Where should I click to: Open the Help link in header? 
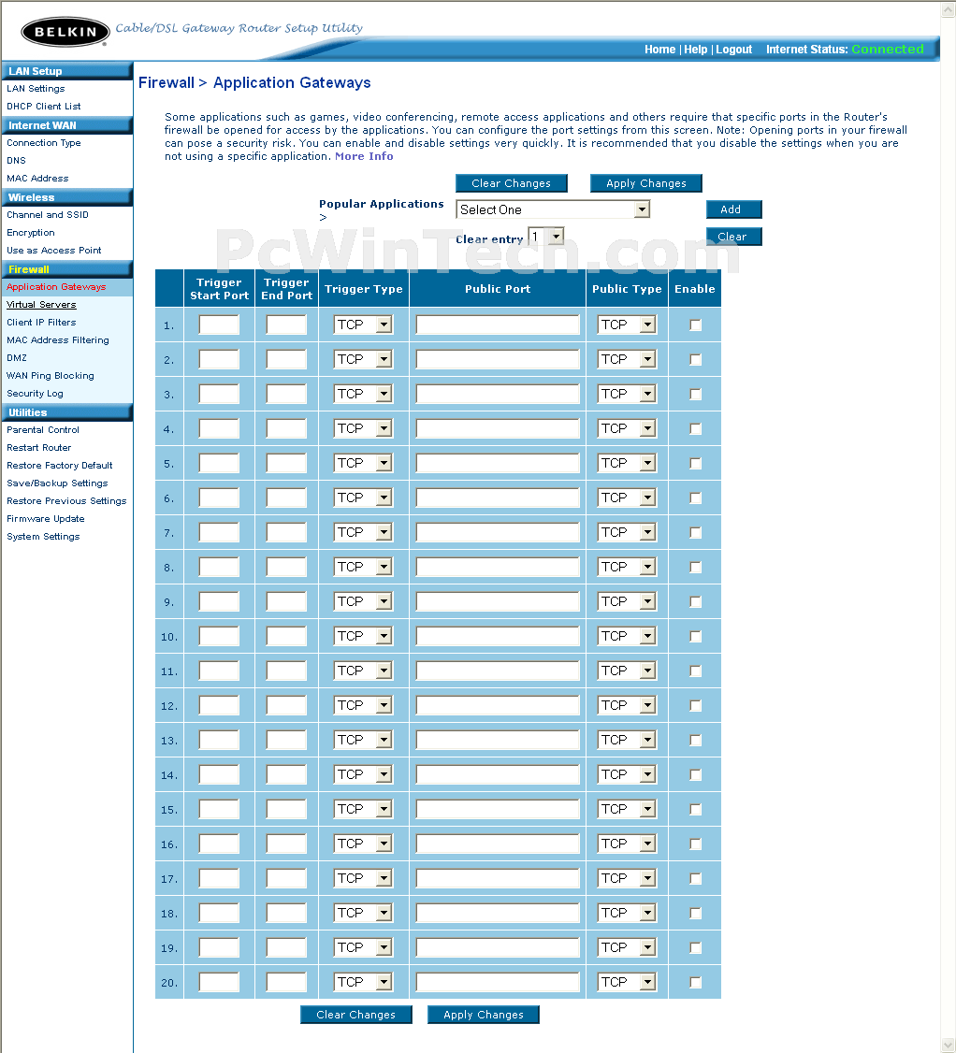(695, 50)
